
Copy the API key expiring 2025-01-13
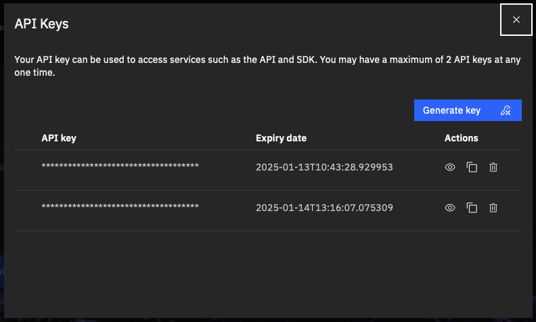tap(472, 167)
